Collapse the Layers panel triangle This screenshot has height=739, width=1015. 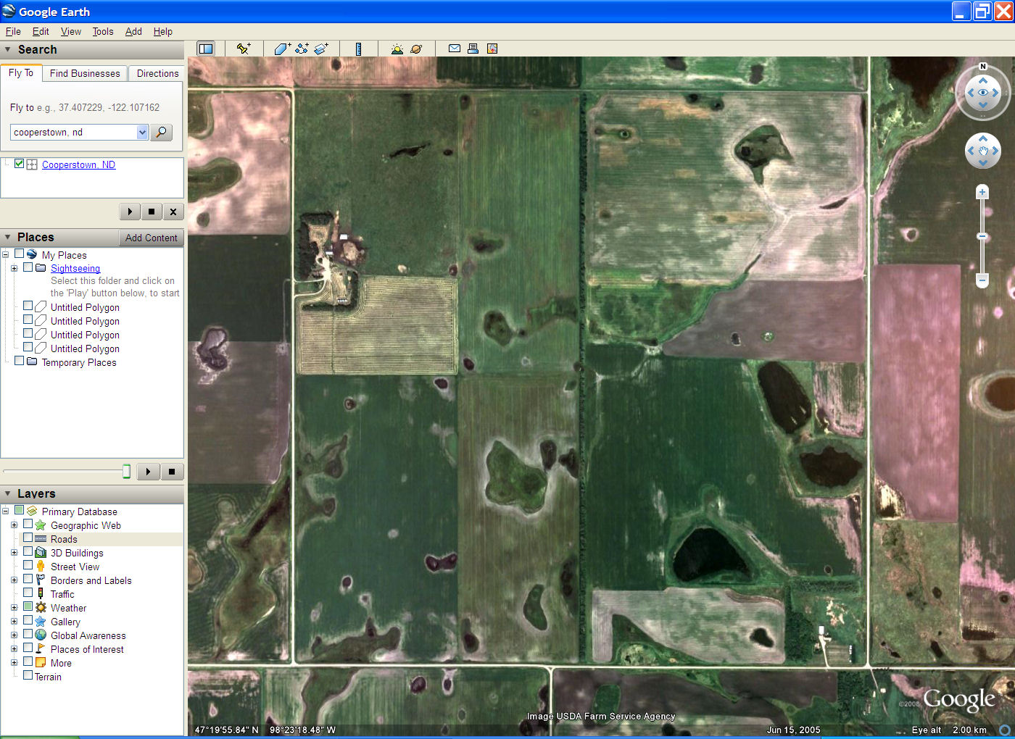[8, 494]
